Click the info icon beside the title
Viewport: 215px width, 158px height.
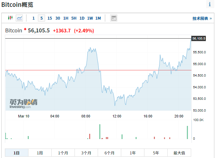pos(209,5)
